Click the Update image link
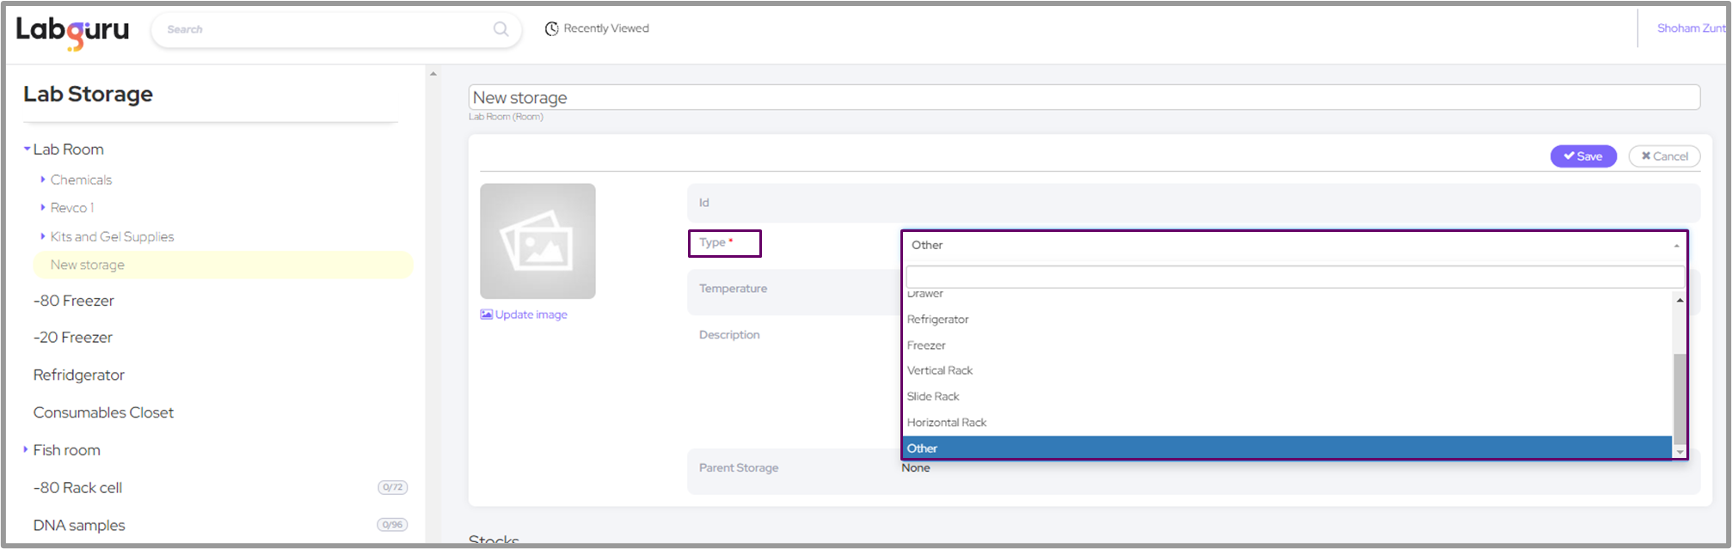 tap(530, 314)
